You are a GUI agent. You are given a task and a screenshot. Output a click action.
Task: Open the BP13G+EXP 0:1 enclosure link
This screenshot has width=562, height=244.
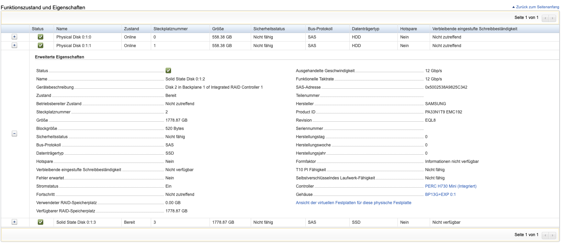tap(440, 195)
